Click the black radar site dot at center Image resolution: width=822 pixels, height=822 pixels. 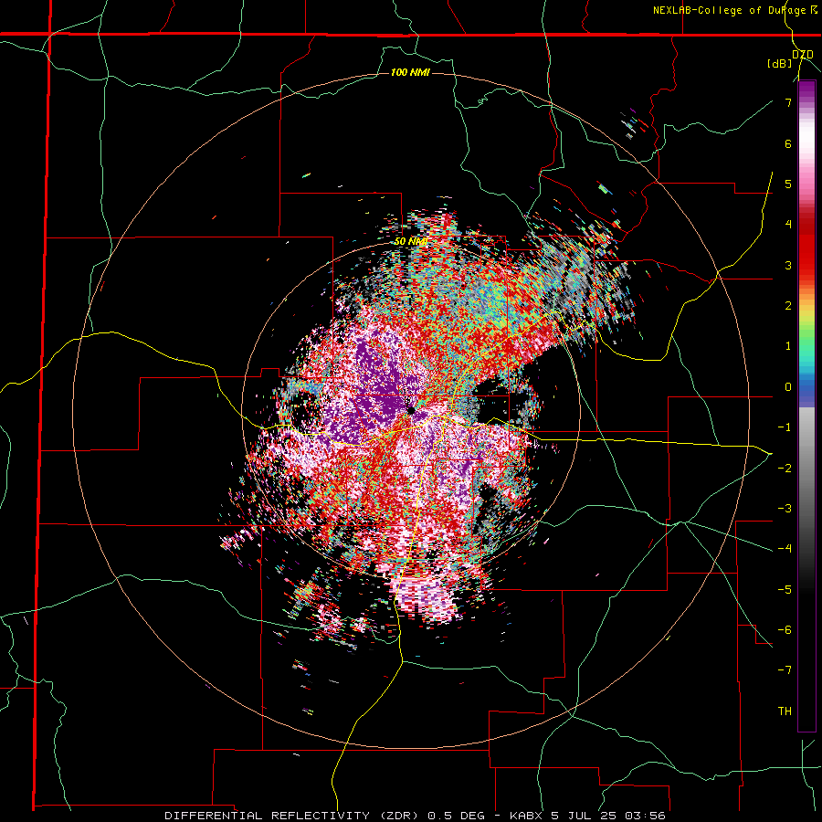pyautogui.click(x=411, y=409)
